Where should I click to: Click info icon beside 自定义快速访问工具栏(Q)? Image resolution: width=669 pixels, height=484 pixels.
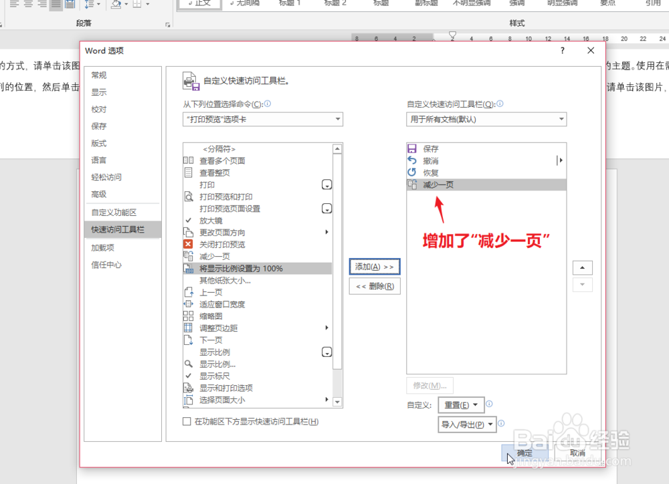(500, 104)
